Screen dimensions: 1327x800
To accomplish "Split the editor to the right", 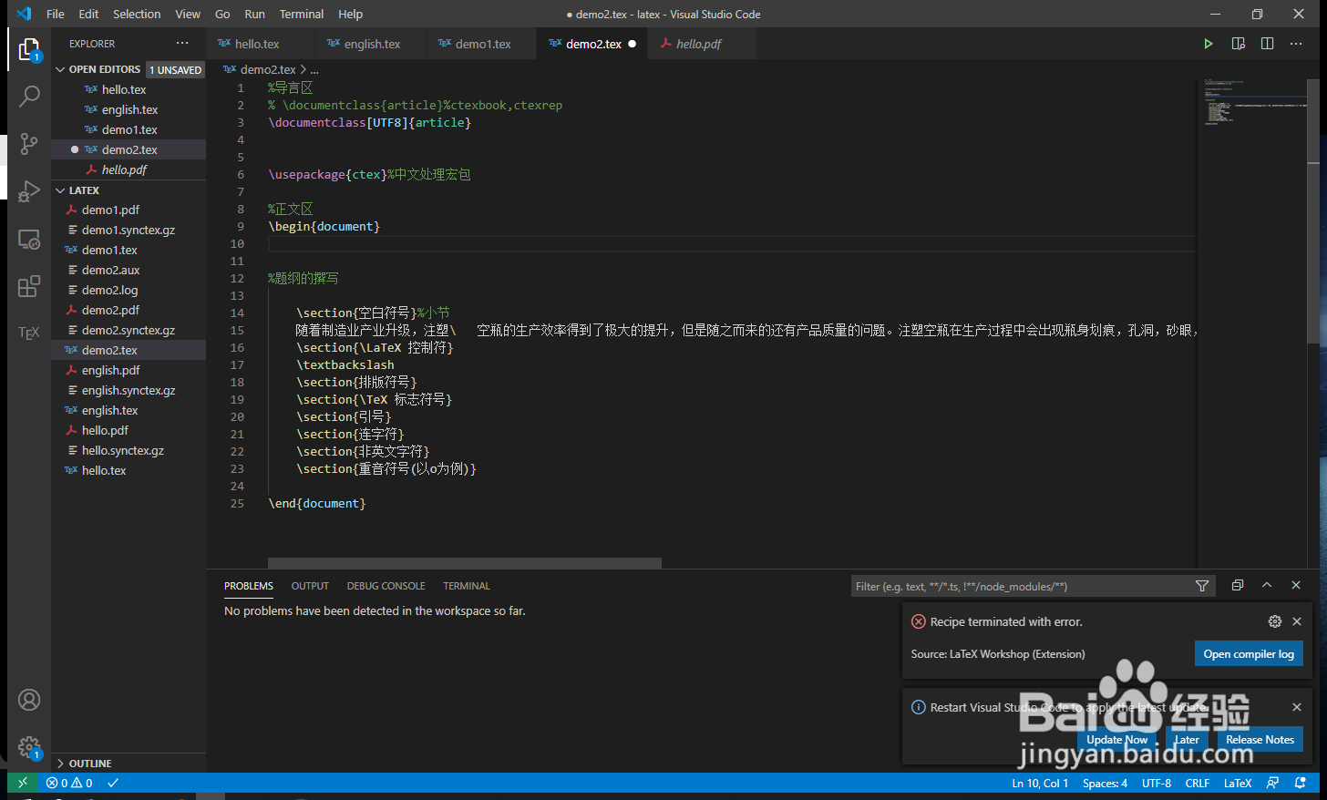I will point(1267,44).
